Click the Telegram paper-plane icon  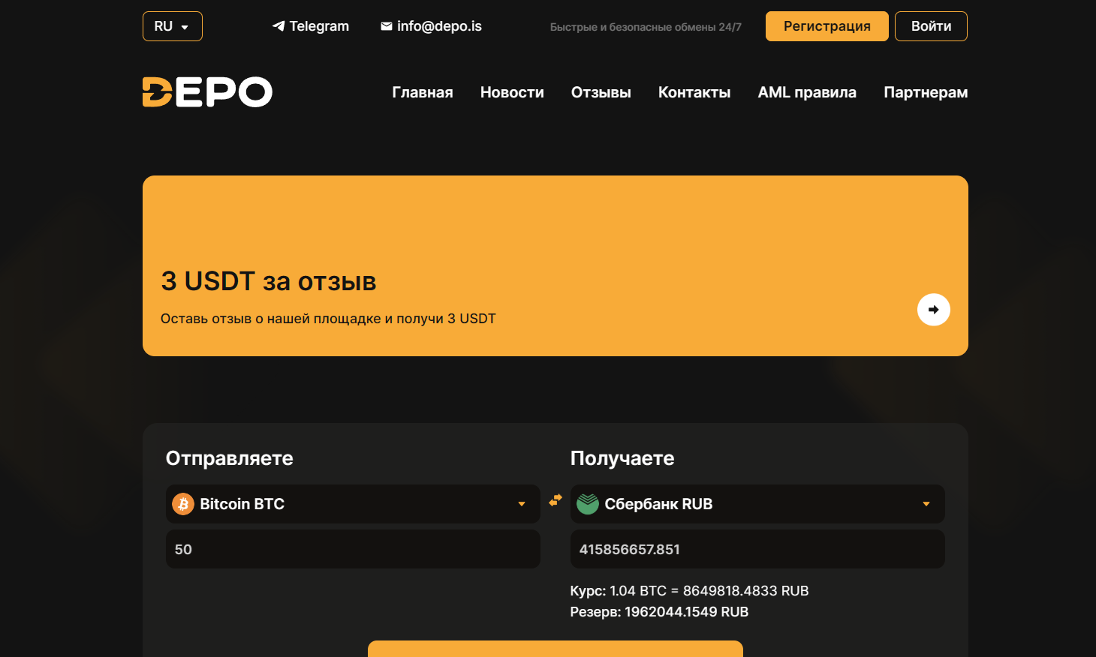(x=279, y=26)
